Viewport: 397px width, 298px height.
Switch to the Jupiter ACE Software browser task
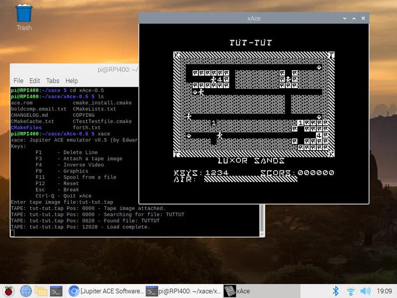coord(106,291)
